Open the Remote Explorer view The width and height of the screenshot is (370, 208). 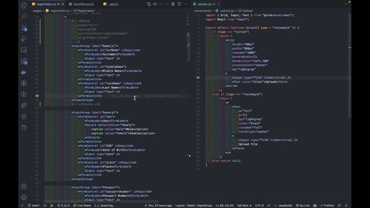pos(24,50)
